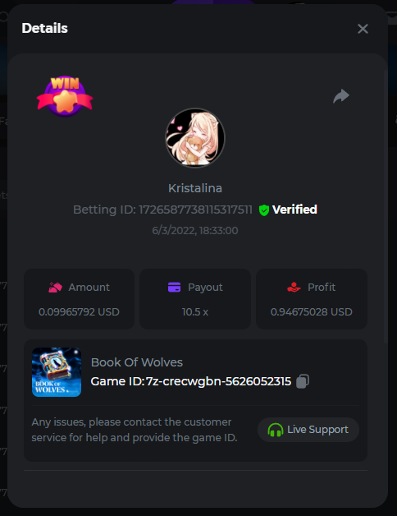Select the Betting ID number text

(x=195, y=210)
